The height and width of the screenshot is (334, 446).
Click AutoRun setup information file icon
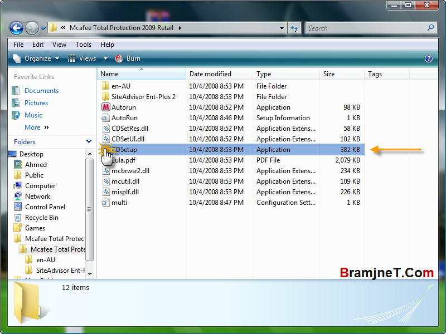(105, 118)
